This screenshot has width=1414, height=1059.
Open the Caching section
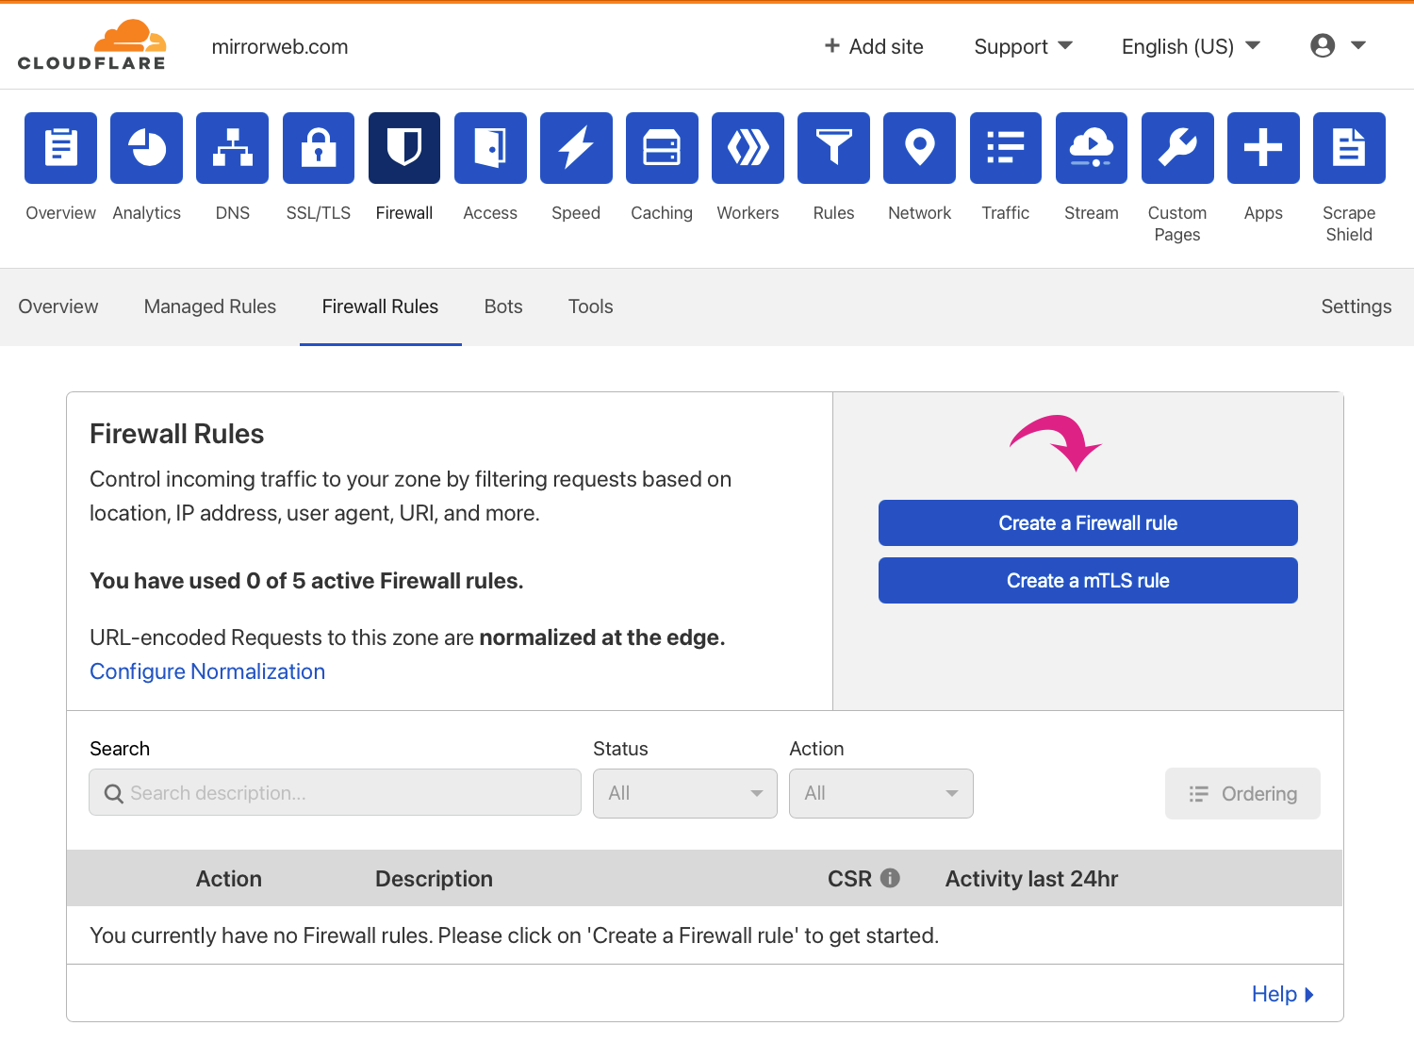(x=661, y=148)
